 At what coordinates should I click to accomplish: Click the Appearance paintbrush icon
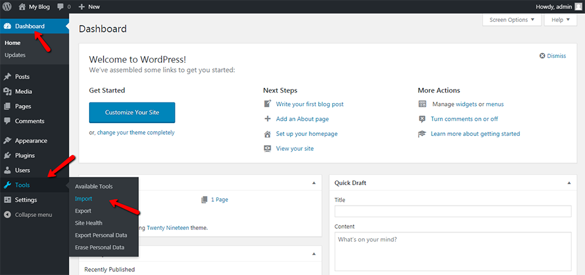[7, 141]
